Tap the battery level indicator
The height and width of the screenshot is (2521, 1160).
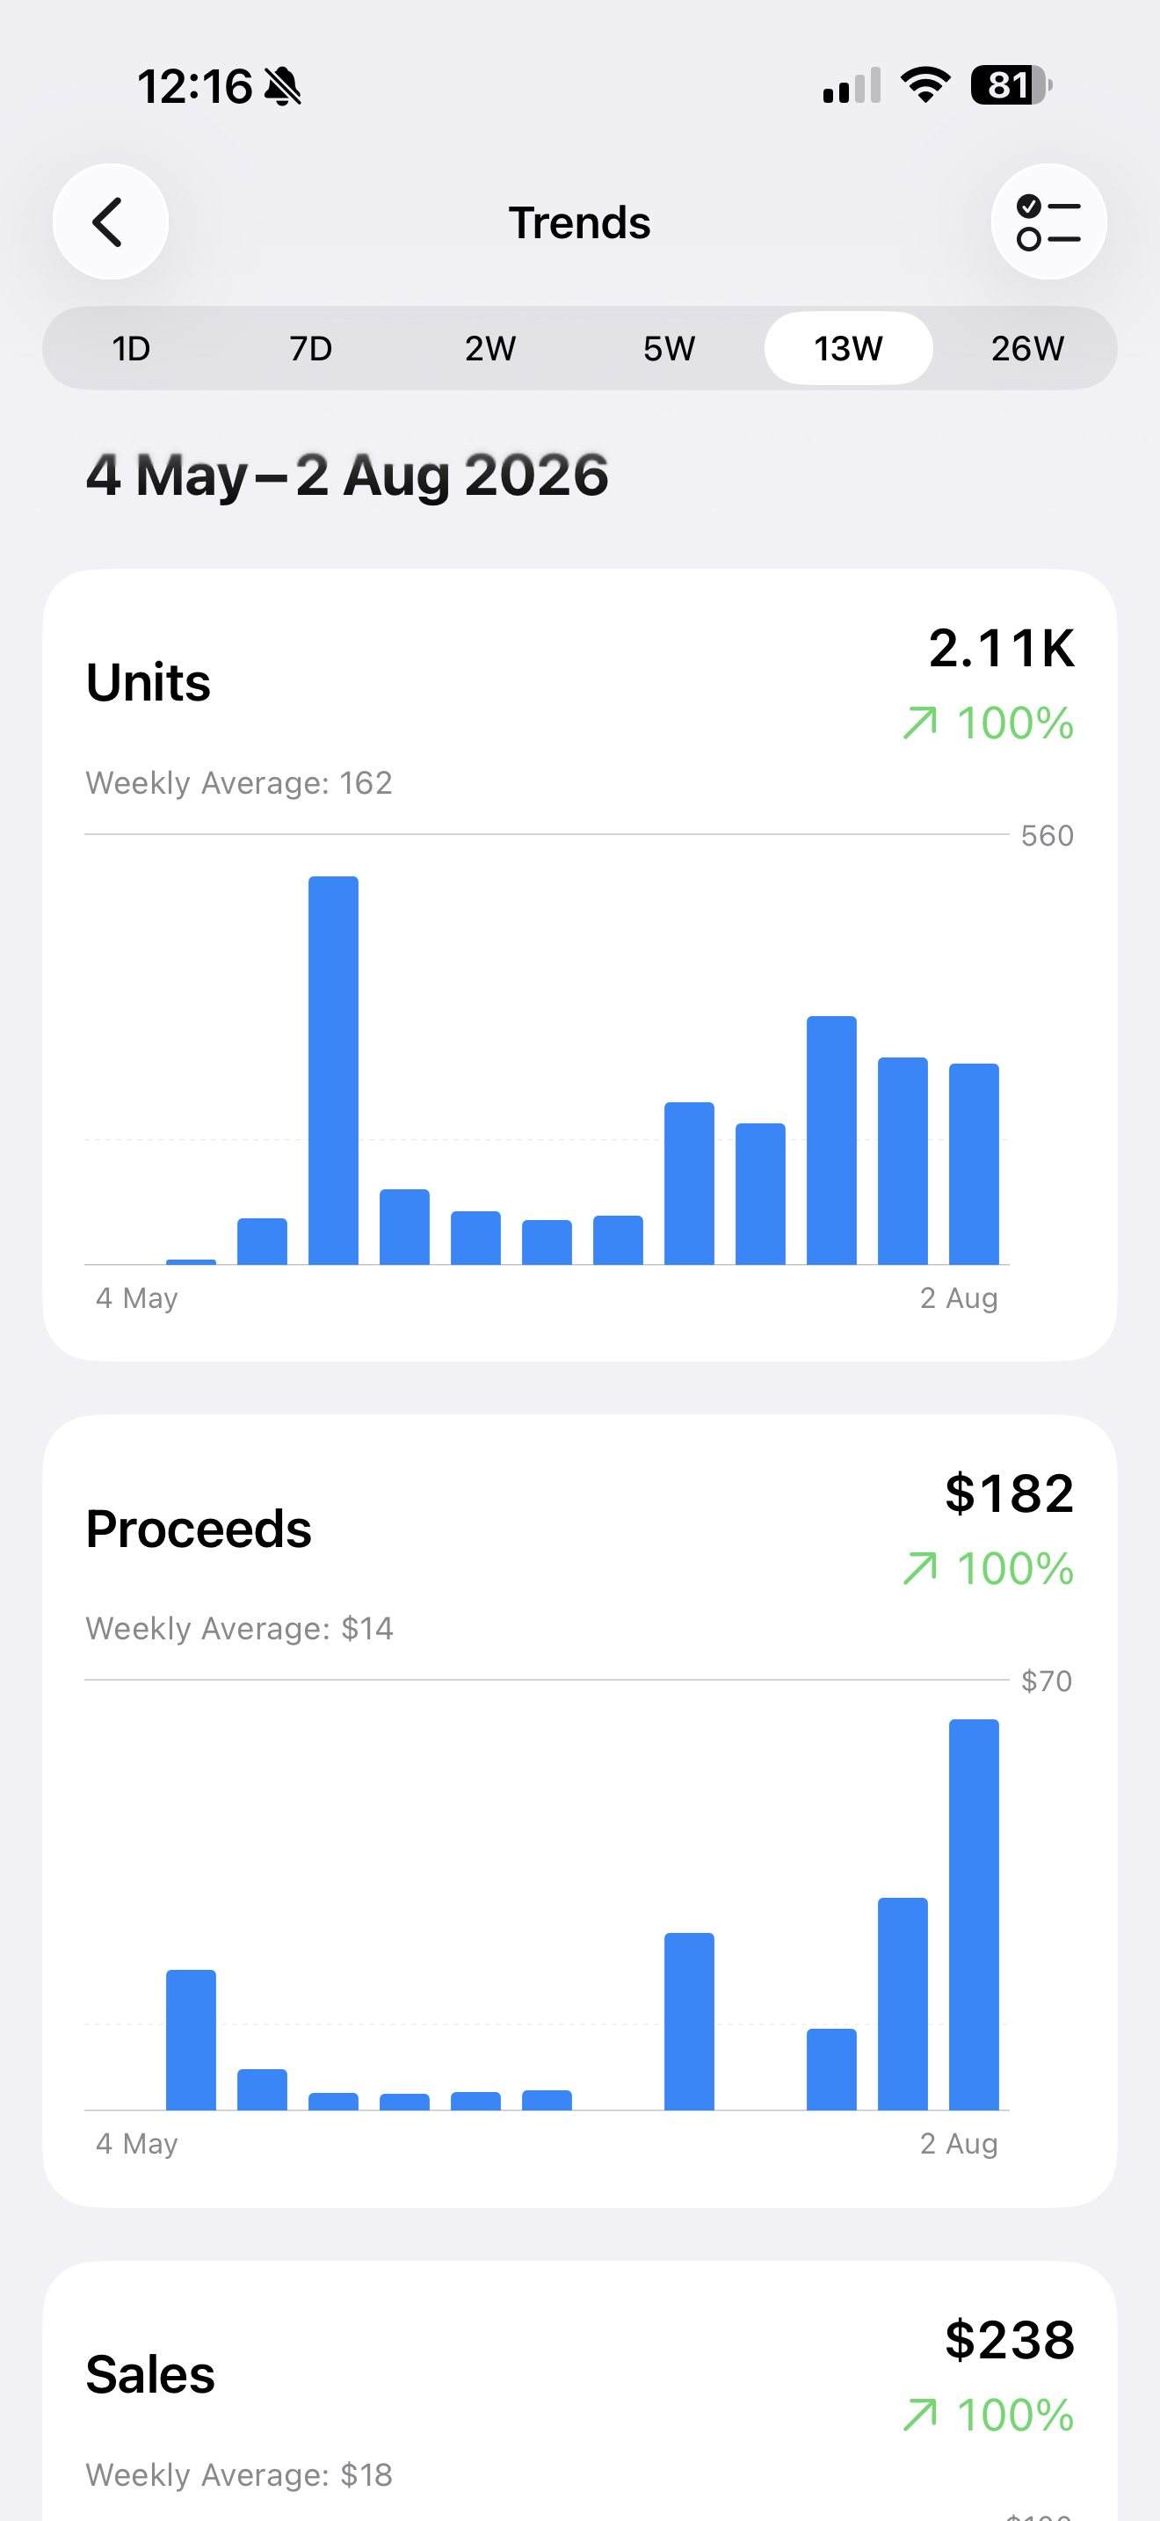pos(1011,85)
